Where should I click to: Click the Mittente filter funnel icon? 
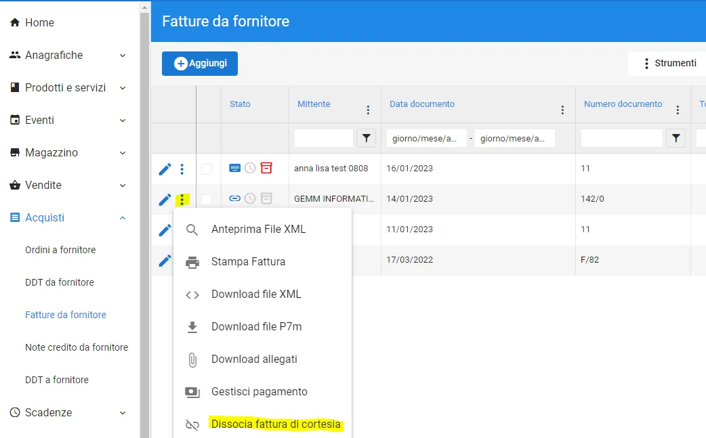(x=366, y=138)
